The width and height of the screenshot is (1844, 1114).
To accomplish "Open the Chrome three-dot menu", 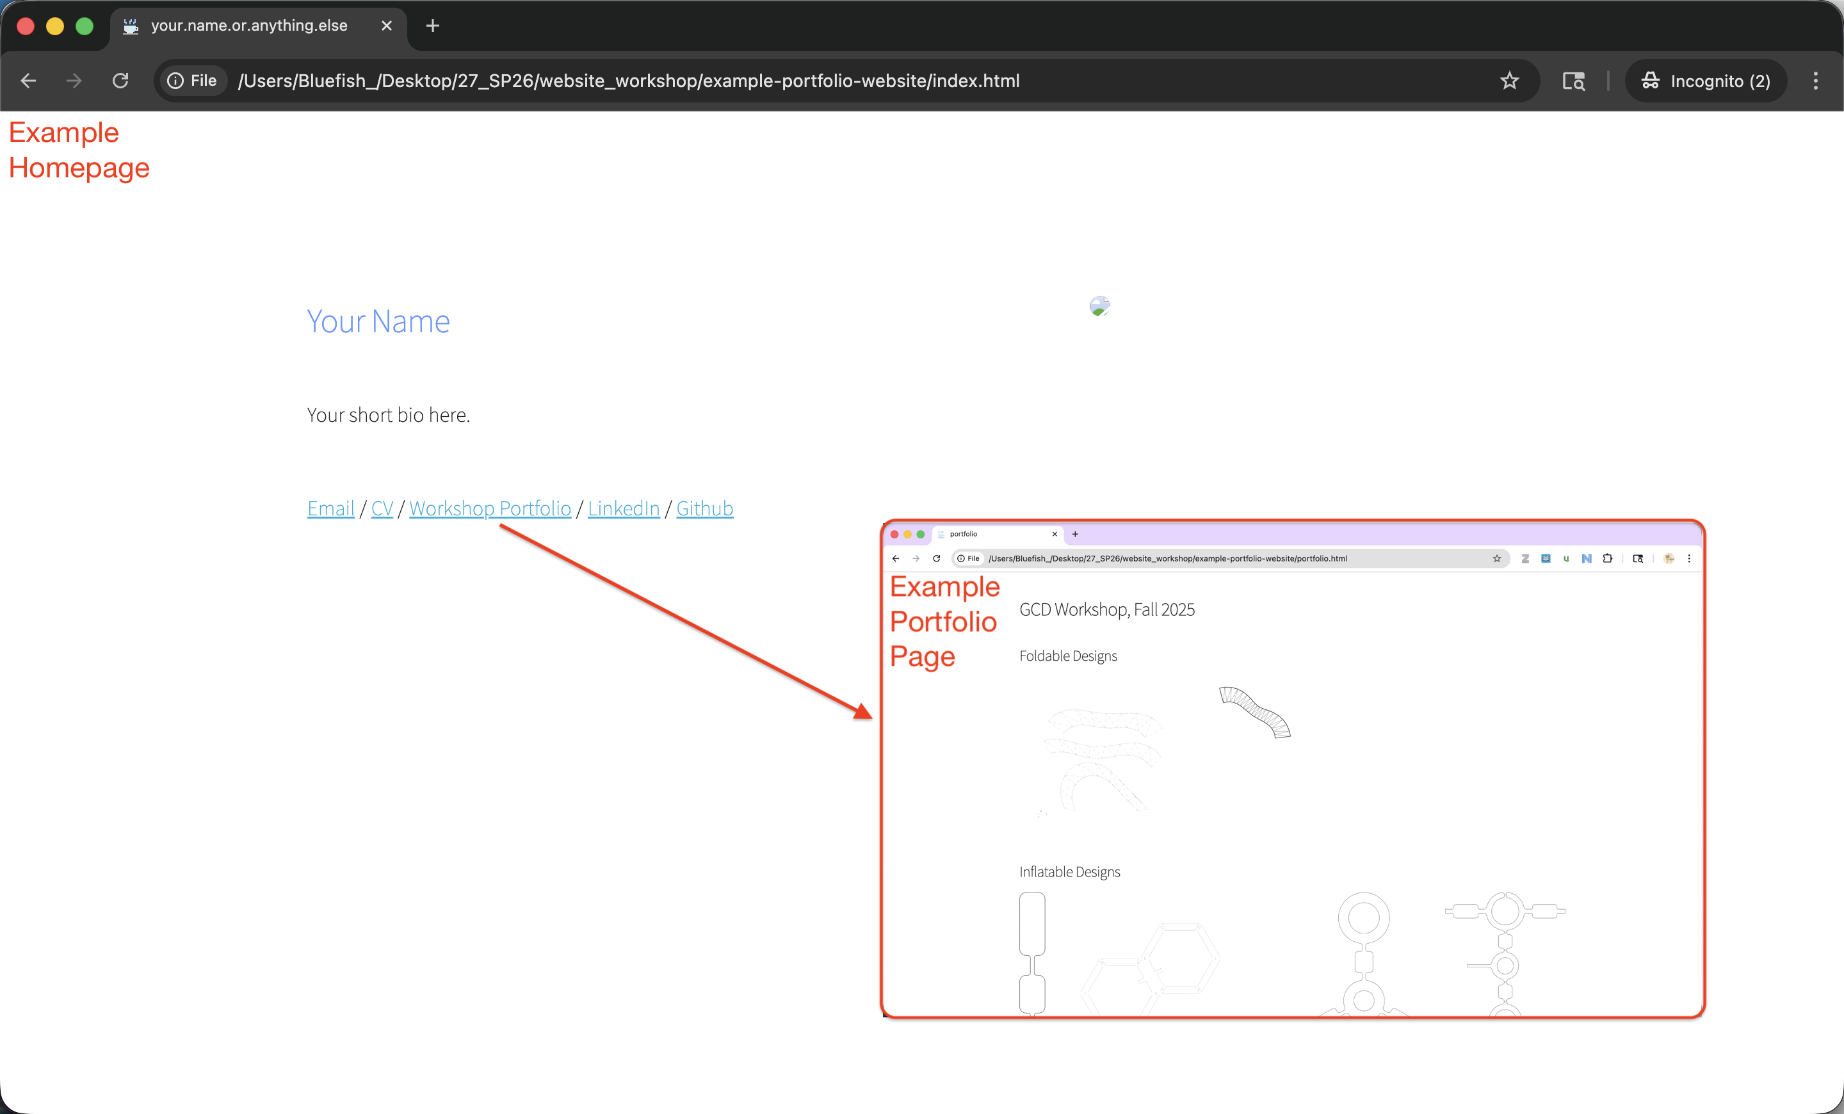I will [x=1816, y=81].
